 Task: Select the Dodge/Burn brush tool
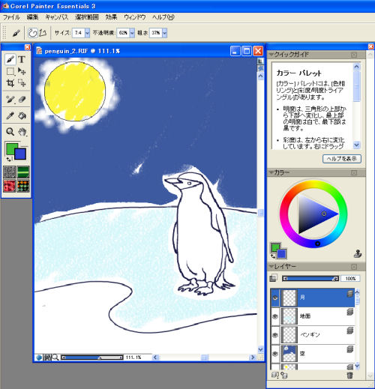pos(10,100)
